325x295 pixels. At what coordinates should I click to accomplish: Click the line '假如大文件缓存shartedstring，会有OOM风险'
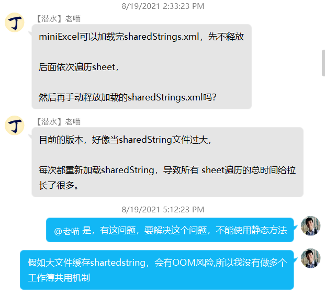(x=121, y=263)
